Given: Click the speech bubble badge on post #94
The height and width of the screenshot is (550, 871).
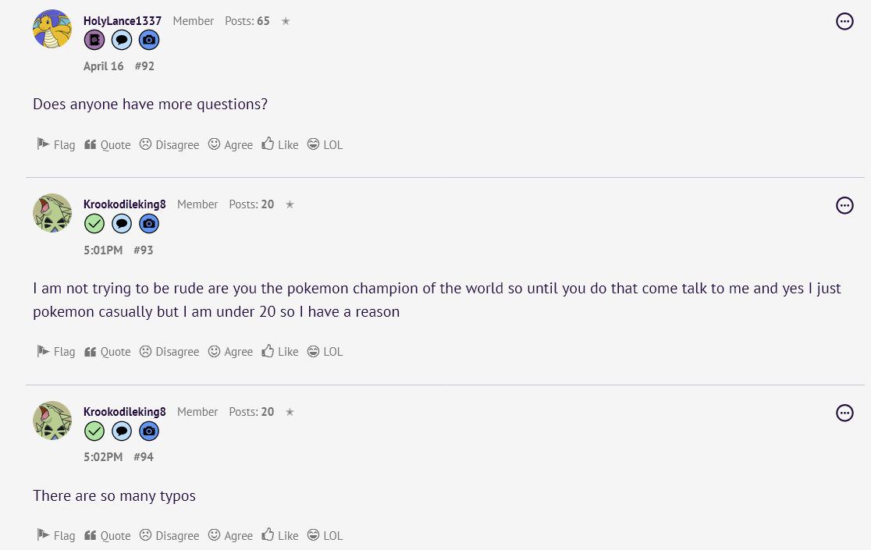Looking at the screenshot, I should [122, 431].
